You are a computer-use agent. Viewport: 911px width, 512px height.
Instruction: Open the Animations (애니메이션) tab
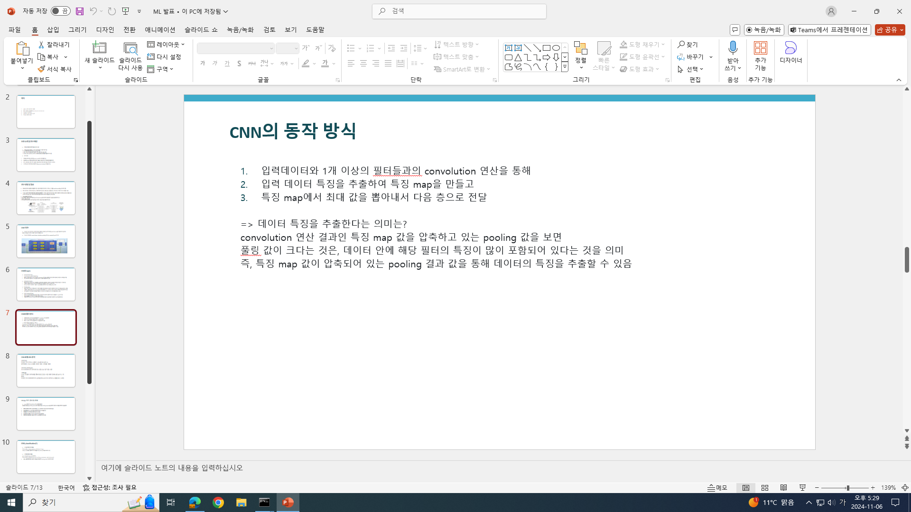coord(160,30)
